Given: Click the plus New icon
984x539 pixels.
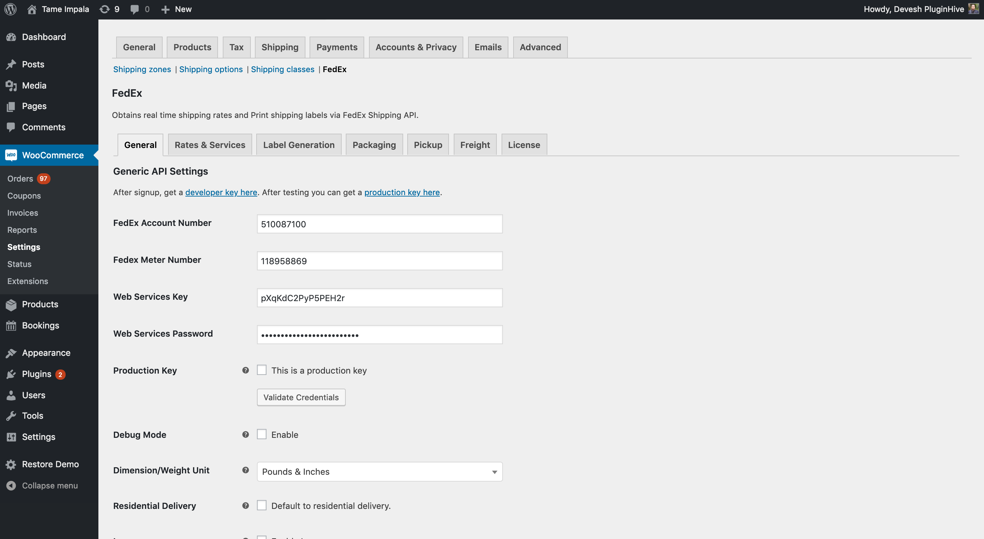Looking at the screenshot, I should pyautogui.click(x=165, y=10).
